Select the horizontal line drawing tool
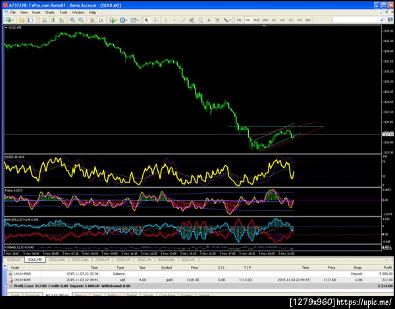Screen dimensions: 395x309 [174, 20]
